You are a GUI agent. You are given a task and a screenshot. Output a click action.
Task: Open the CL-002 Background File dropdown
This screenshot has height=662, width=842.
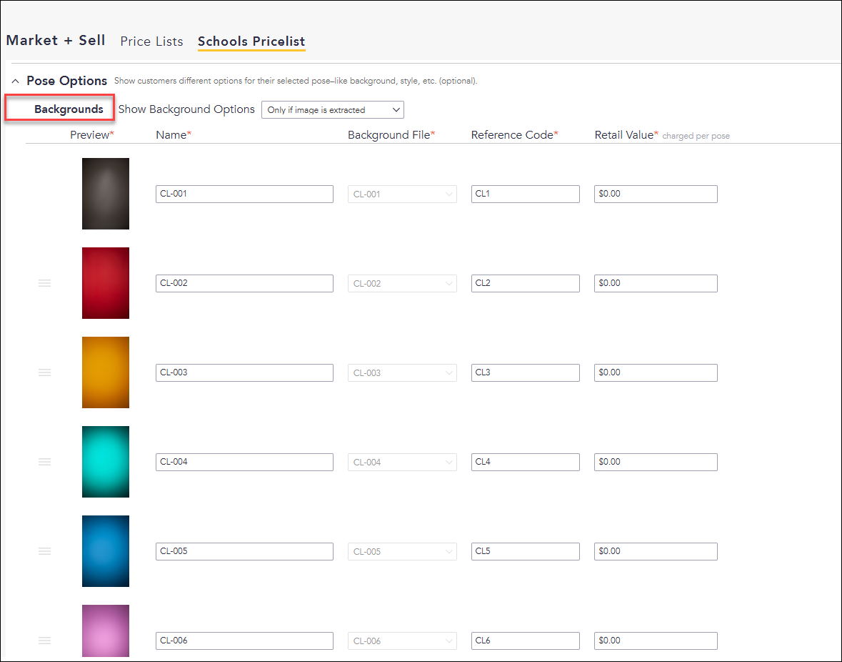pos(402,283)
